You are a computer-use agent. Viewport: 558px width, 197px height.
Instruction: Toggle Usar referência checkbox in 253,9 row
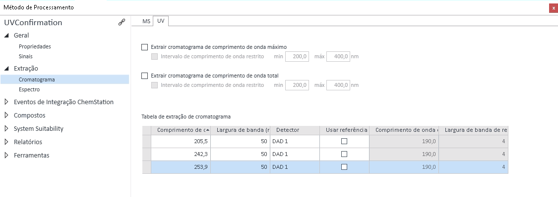click(344, 167)
